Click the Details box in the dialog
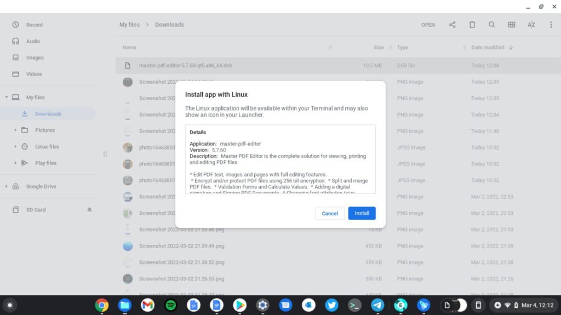This screenshot has width=561, height=315. pyautogui.click(x=280, y=159)
